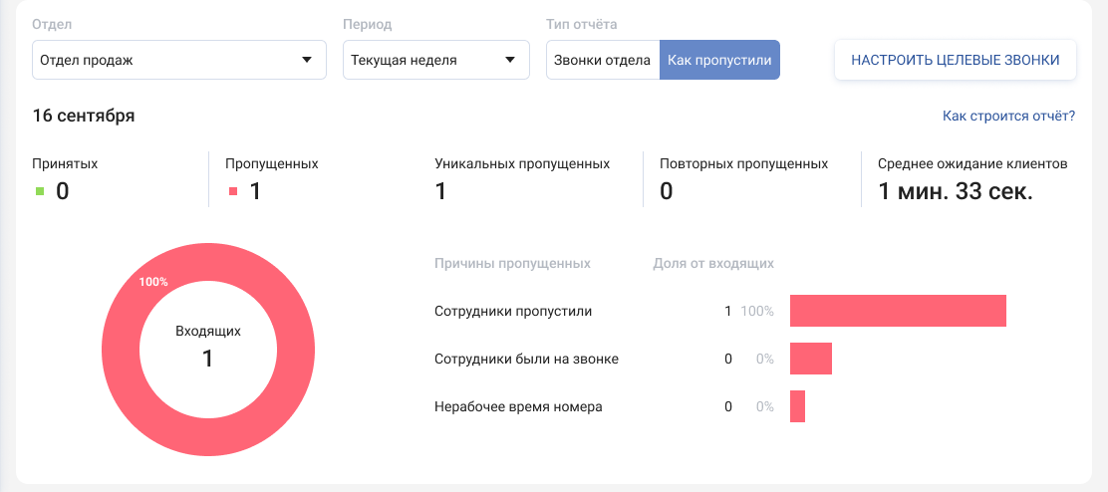The height and width of the screenshot is (492, 1108).
Task: Click the green Принятых legend square
Action: (x=40, y=191)
